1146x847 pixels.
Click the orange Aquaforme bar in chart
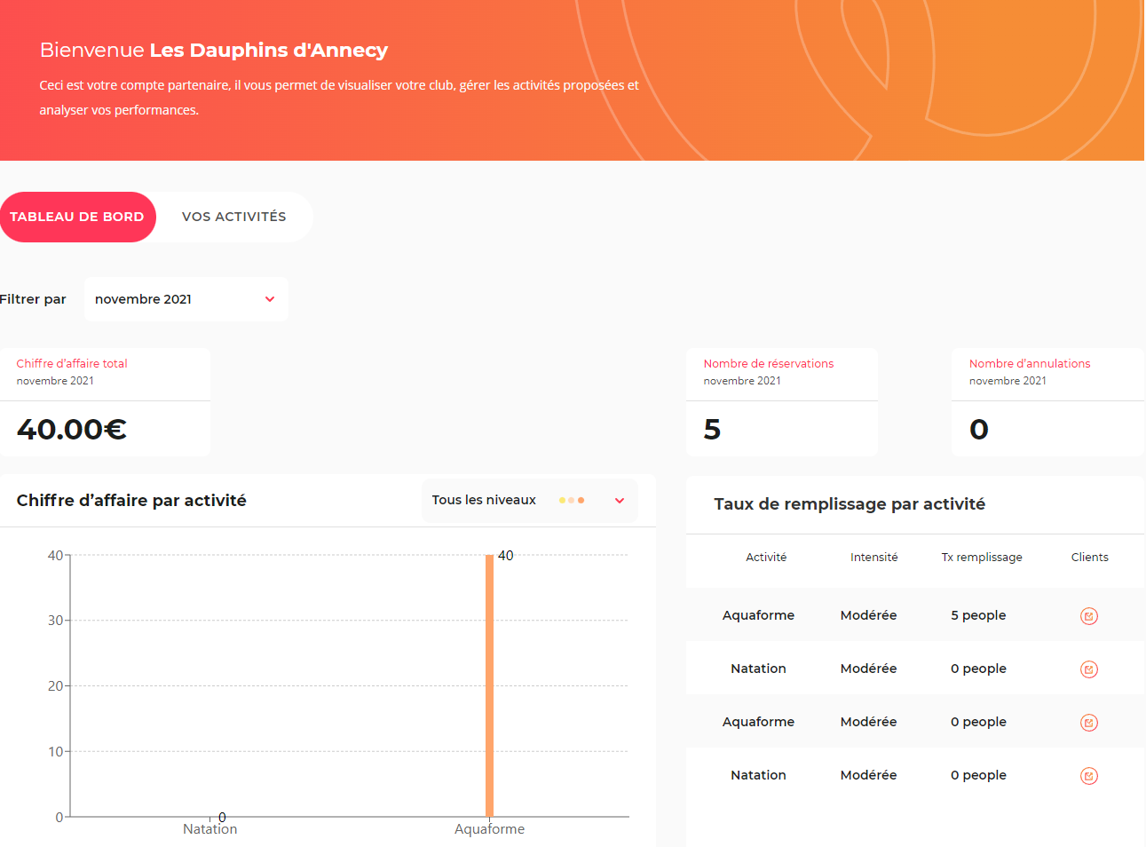[x=489, y=685]
